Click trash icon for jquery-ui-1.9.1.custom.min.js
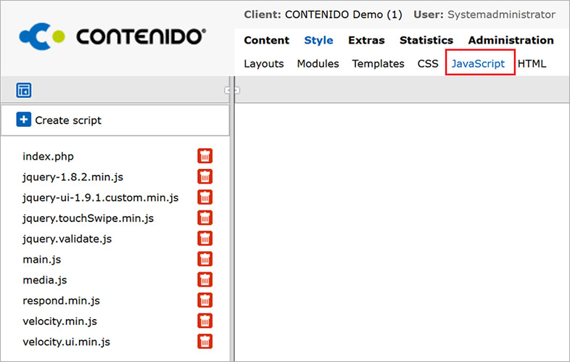This screenshot has height=362, width=570. pyautogui.click(x=205, y=197)
